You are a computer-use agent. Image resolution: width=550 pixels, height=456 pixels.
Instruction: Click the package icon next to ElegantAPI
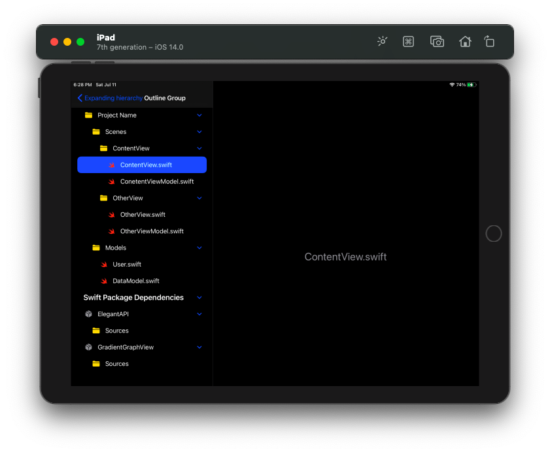[88, 314]
